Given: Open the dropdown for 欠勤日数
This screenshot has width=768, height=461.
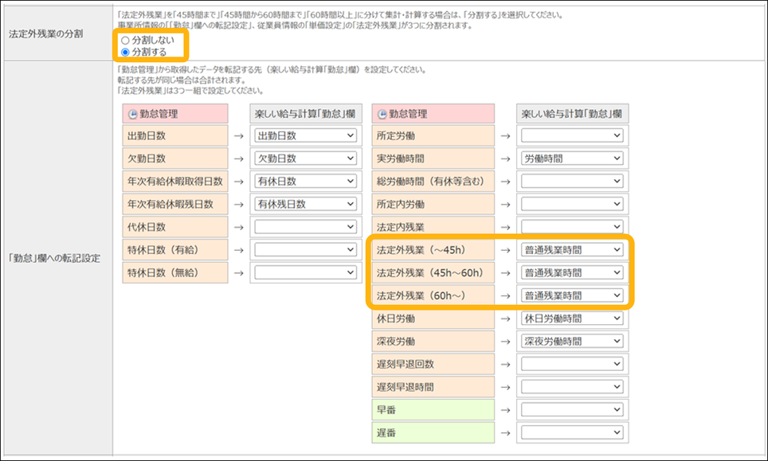Looking at the screenshot, I should [x=304, y=158].
